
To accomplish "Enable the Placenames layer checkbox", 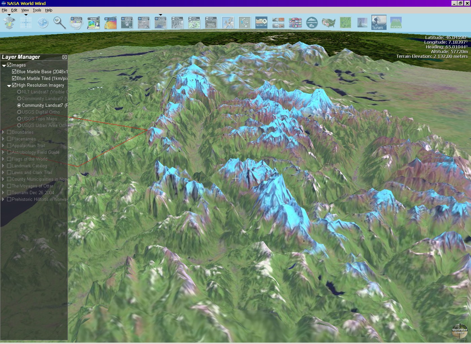I will coord(9,139).
